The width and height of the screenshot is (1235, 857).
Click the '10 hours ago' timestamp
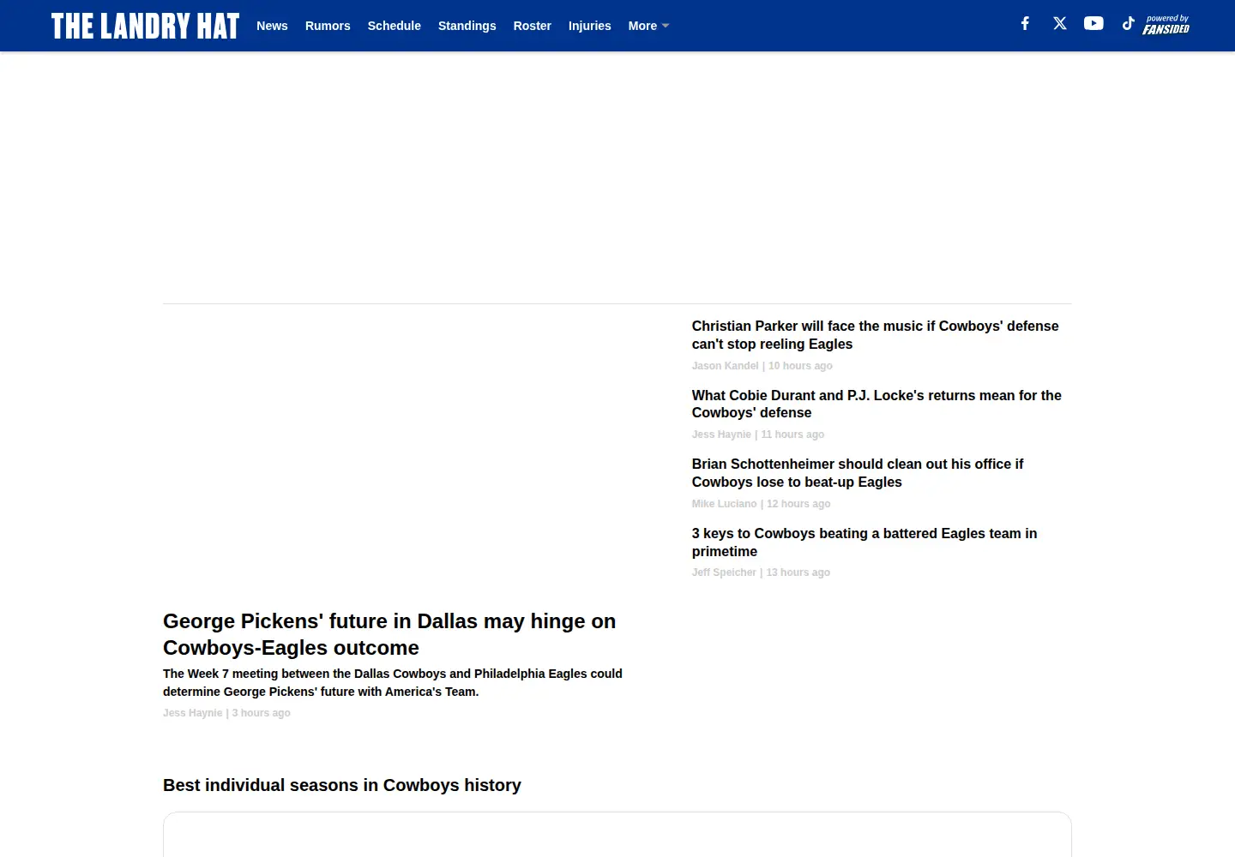pyautogui.click(x=800, y=366)
